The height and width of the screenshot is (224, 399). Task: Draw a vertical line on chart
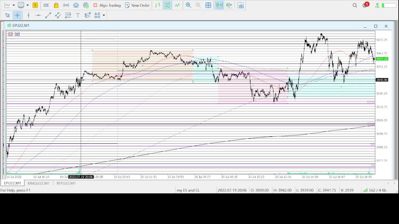(x=28, y=15)
